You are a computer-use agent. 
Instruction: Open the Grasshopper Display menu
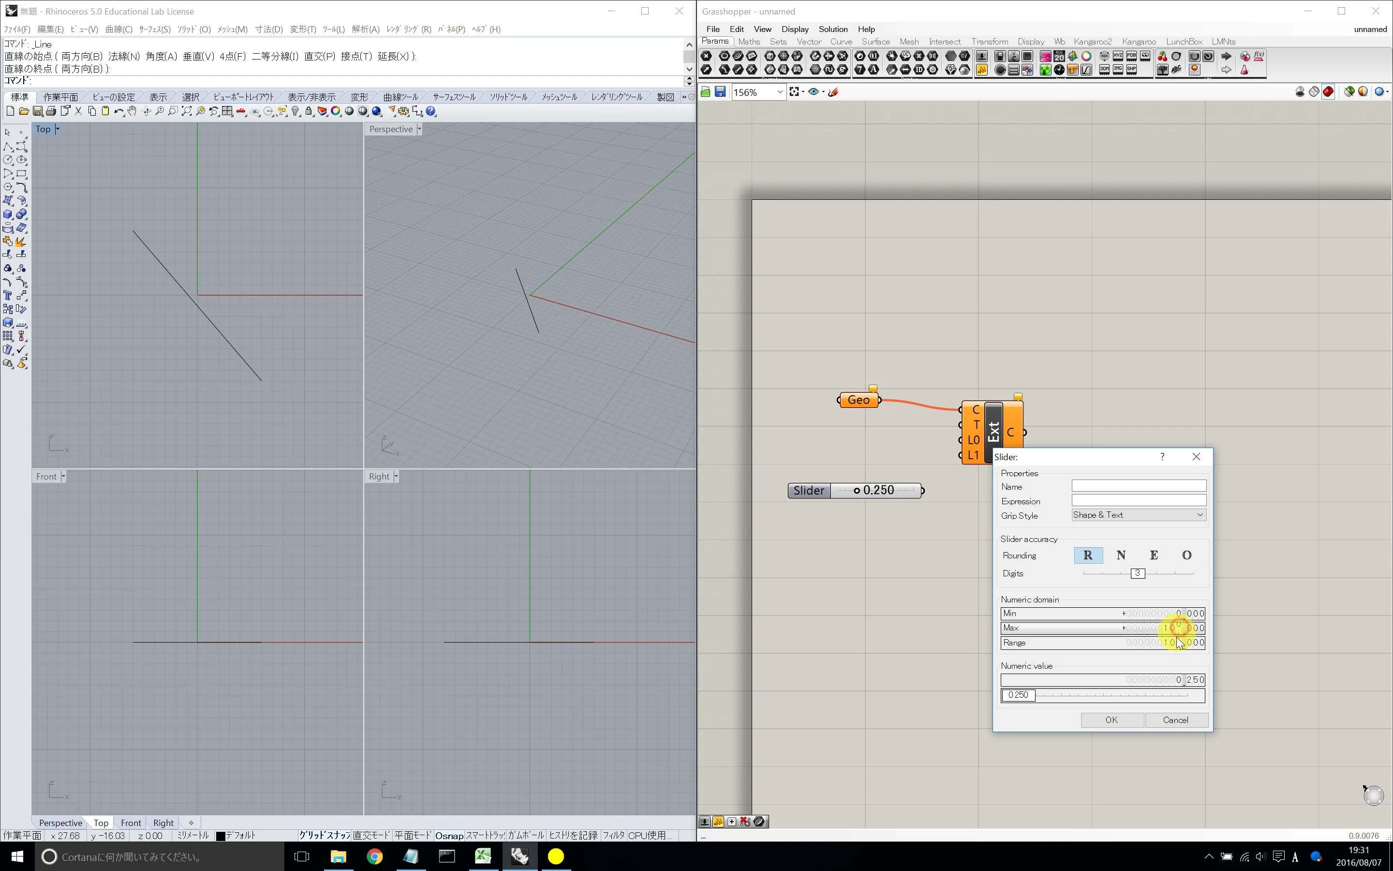tap(795, 29)
